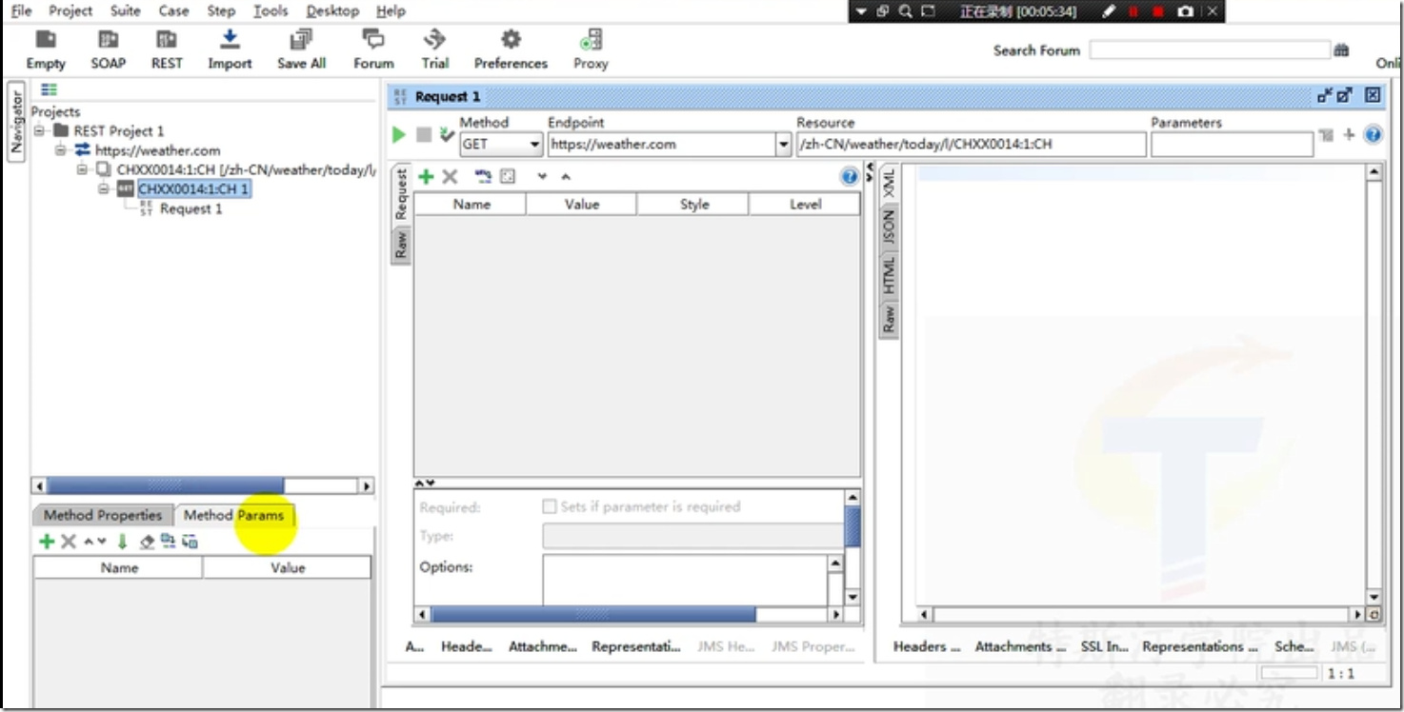Open Navigator side tab
Viewport: 1404px width, 712px height.
[15, 122]
